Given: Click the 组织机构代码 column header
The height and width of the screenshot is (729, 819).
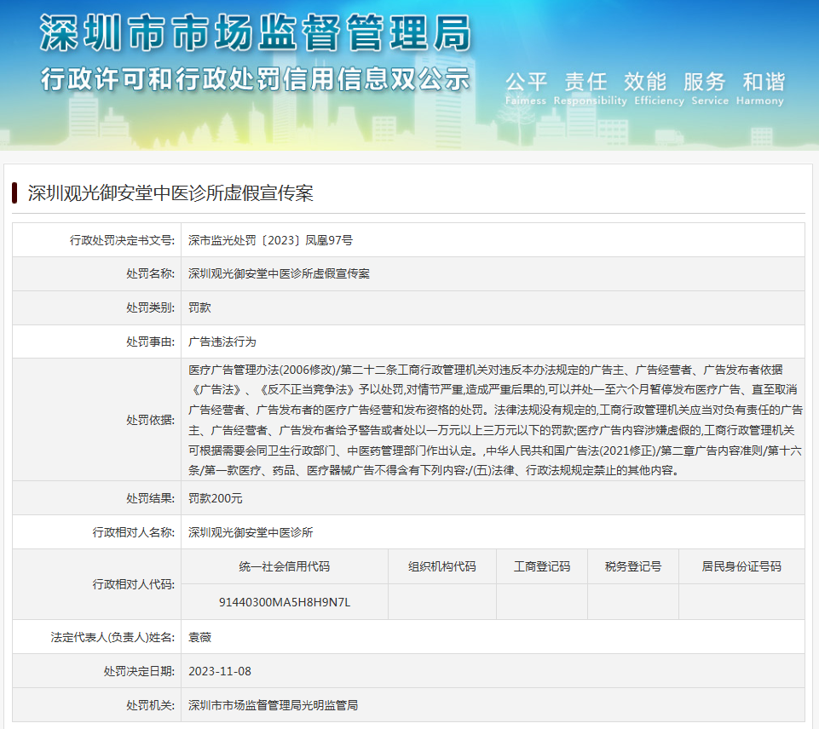Looking at the screenshot, I should [441, 566].
